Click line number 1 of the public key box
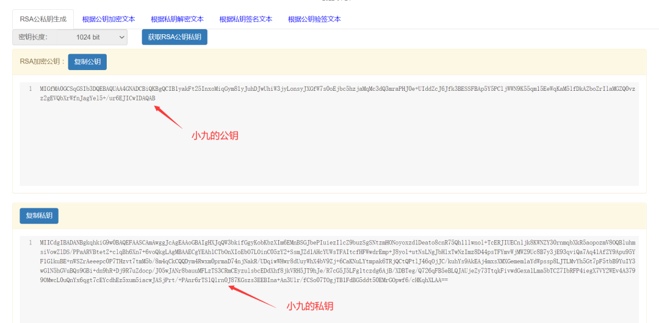Screen dimensions: 659x323 click(31, 88)
